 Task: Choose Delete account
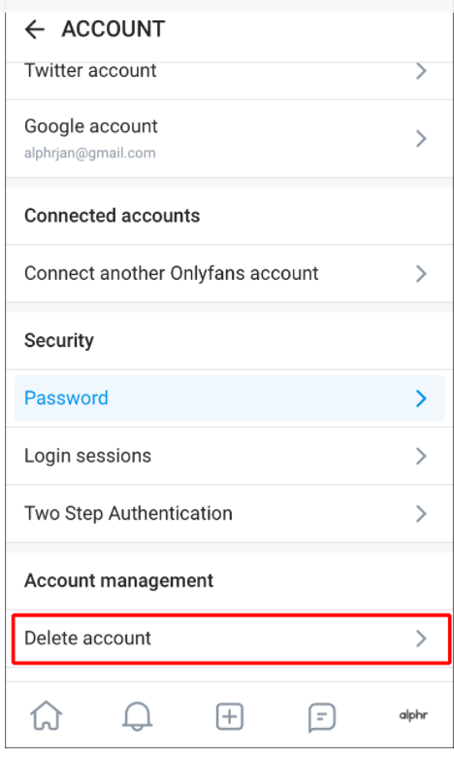coord(231,639)
